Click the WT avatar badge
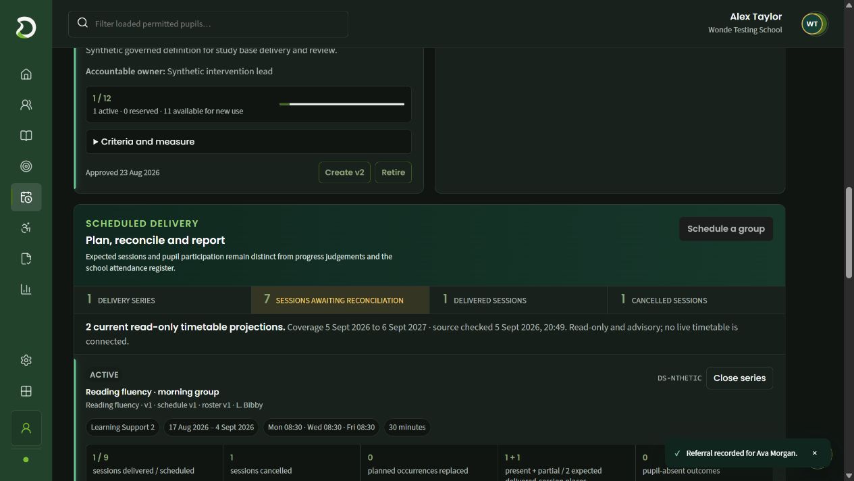Viewport: 854px width, 481px height. point(812,24)
